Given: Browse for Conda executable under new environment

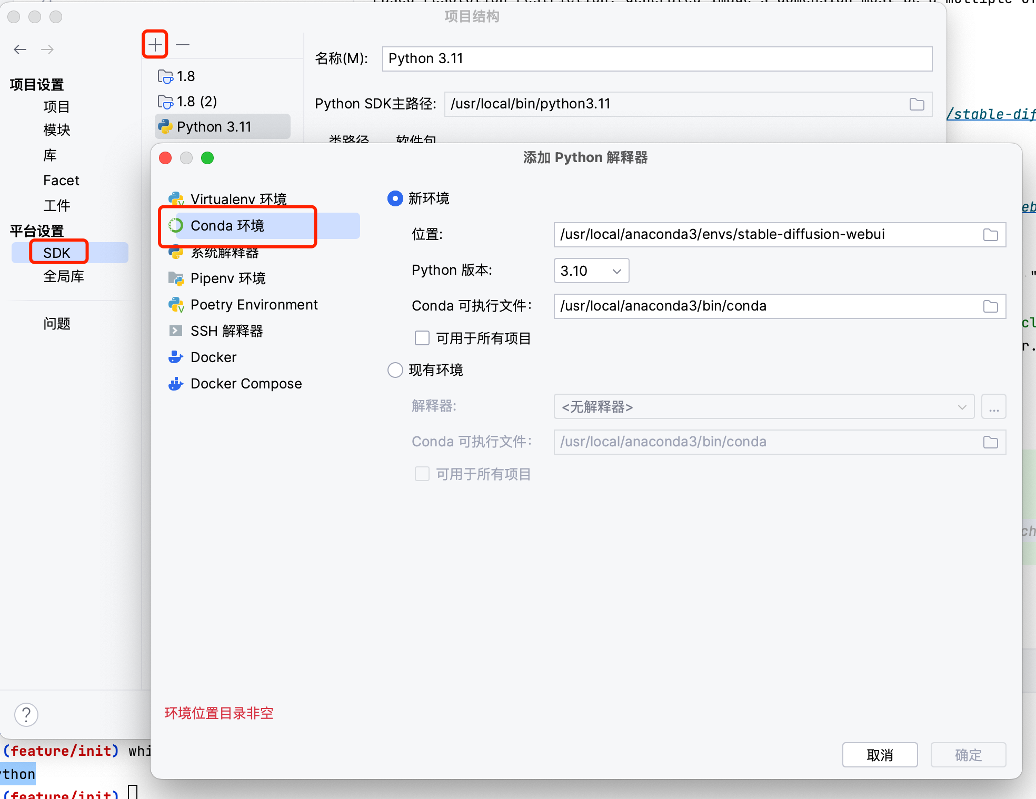Looking at the screenshot, I should (x=990, y=306).
